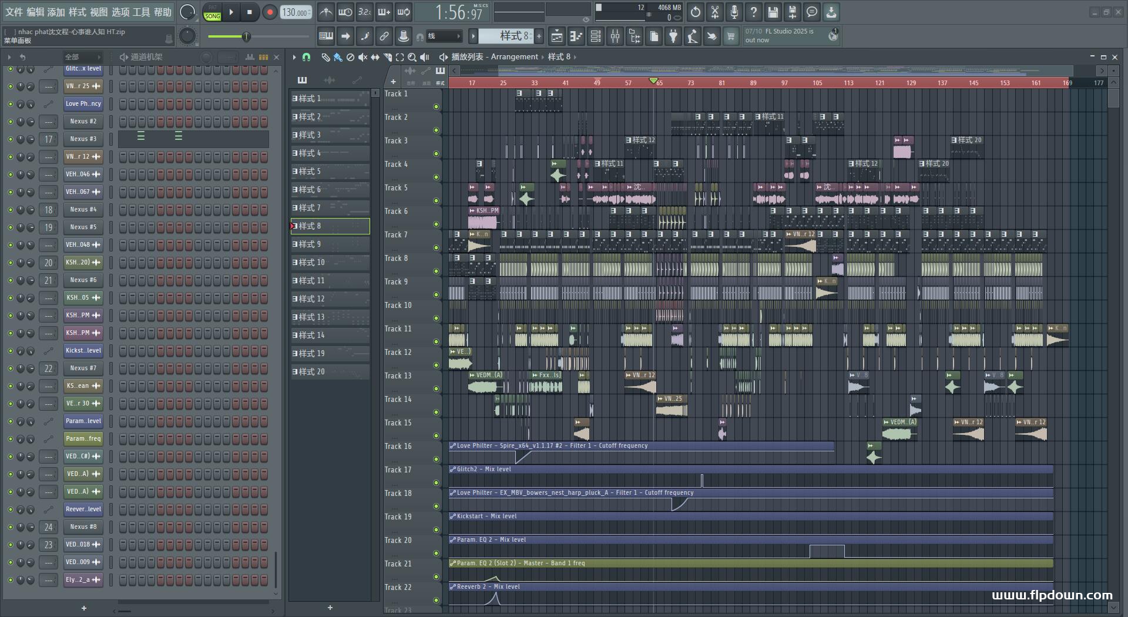
Task: Click the link to controller chain icon
Action: (x=384, y=36)
